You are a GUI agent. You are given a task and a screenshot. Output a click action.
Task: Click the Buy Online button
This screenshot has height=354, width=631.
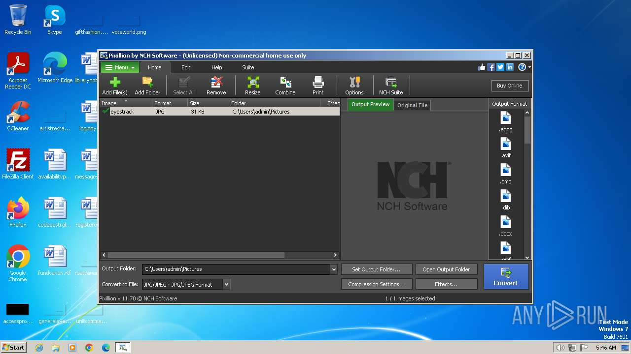click(510, 86)
